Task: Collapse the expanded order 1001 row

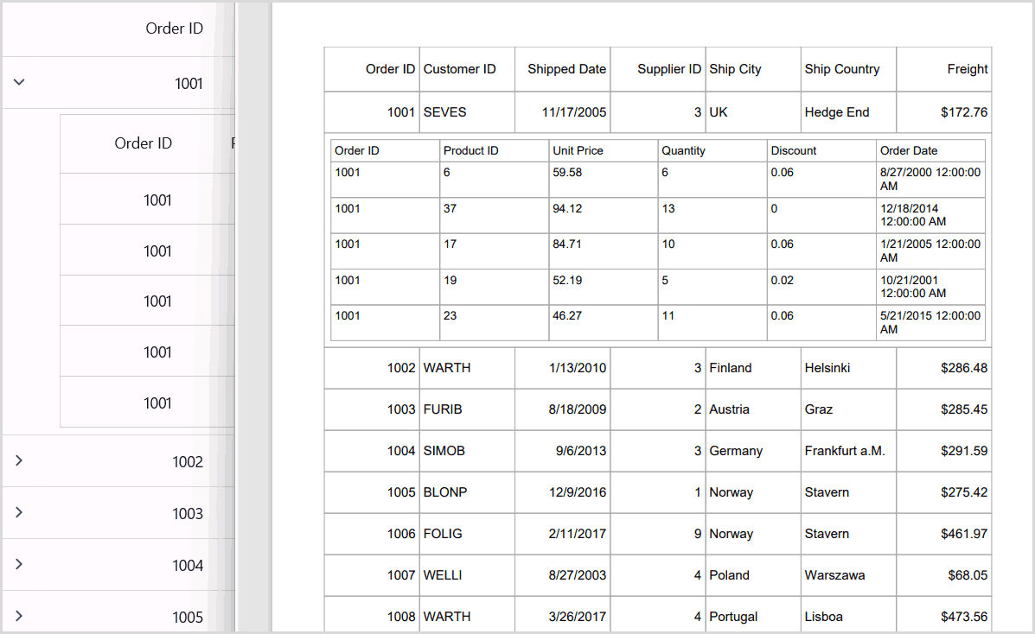Action: click(19, 81)
